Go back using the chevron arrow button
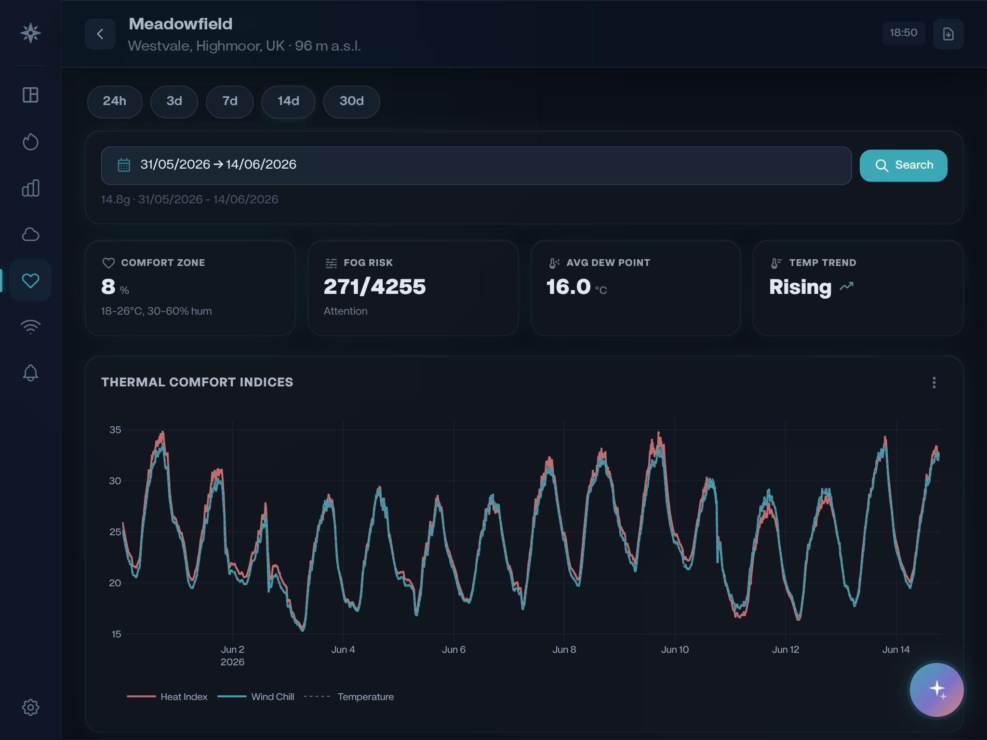987x740 pixels. [x=100, y=34]
